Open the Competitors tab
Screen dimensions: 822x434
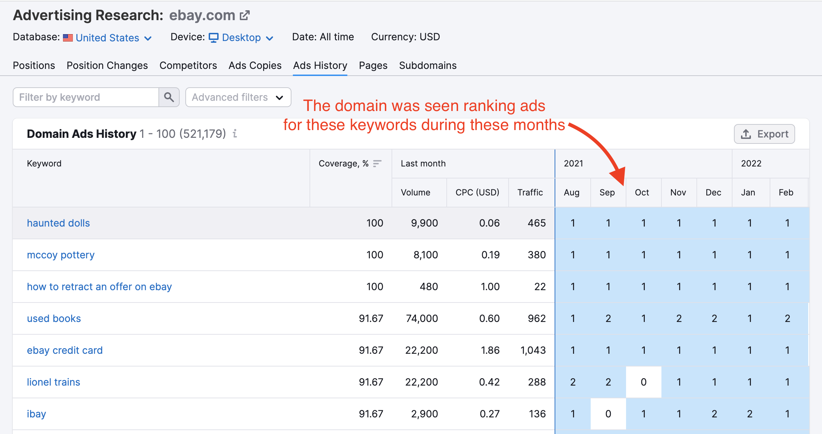click(x=188, y=65)
